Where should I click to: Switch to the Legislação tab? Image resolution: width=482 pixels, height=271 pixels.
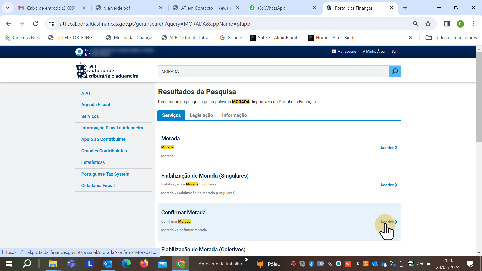tap(201, 115)
